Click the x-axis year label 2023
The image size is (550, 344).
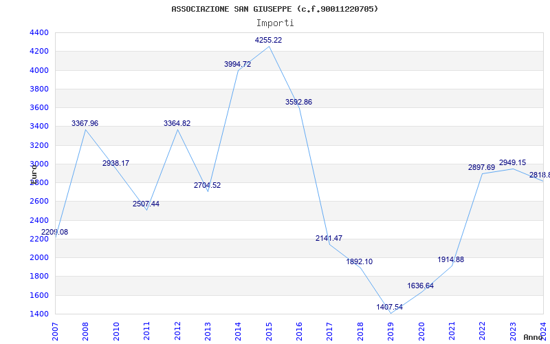pos(513,332)
